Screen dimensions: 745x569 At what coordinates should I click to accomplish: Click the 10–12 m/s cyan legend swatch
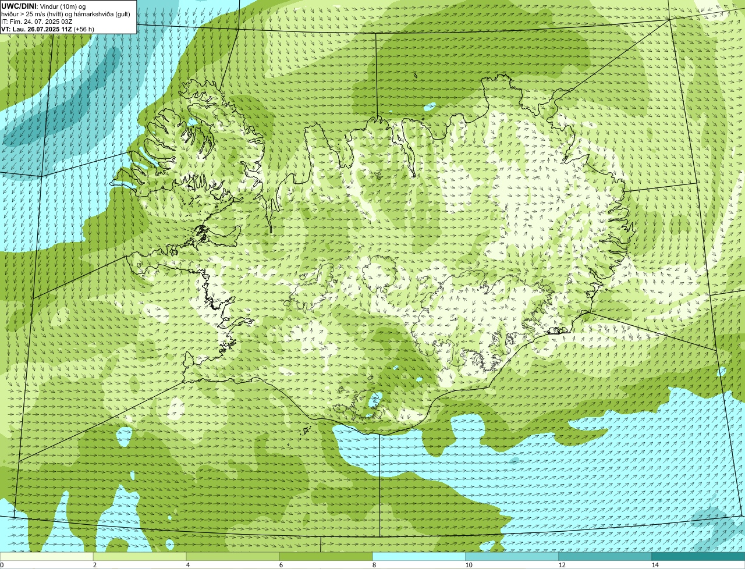(x=512, y=556)
